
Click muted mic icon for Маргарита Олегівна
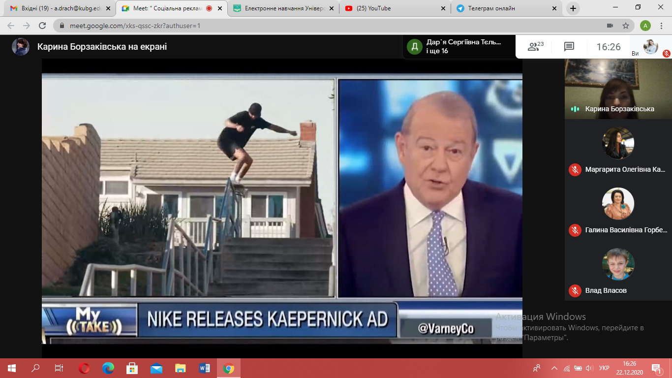575,169
